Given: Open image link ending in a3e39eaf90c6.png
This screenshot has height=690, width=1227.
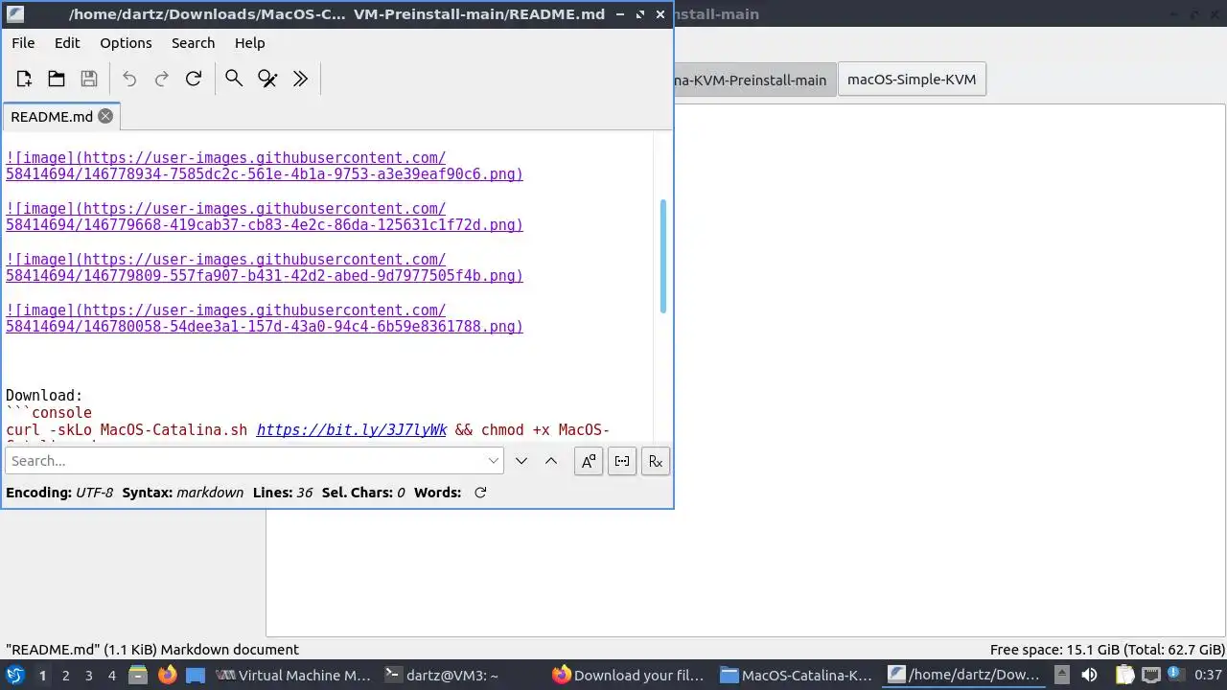Looking at the screenshot, I should [x=265, y=166].
